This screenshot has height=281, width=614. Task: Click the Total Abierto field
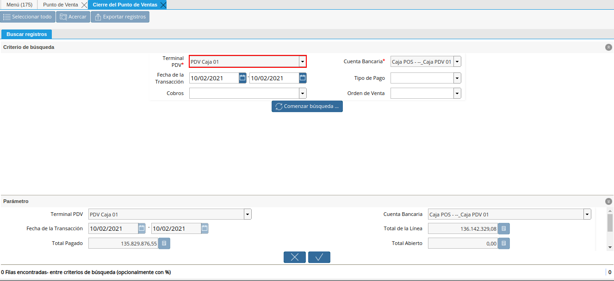click(x=463, y=243)
